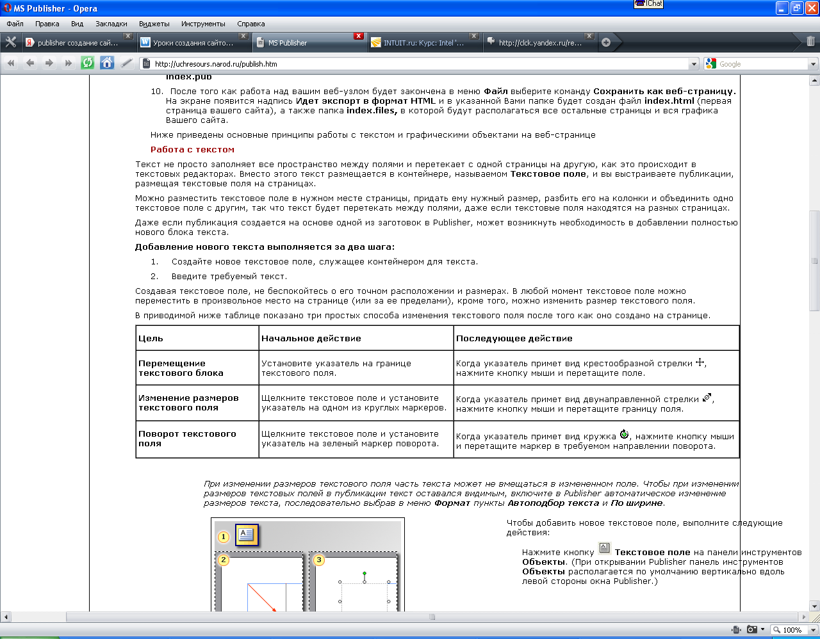The width and height of the screenshot is (820, 639).
Task: Close the Уроки создания сайтов tab
Action: (x=243, y=36)
